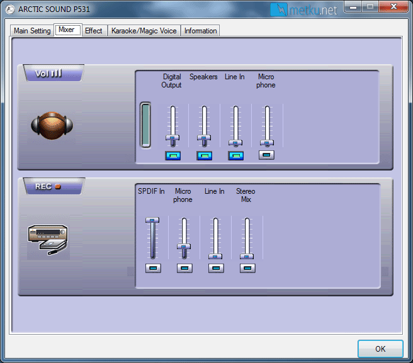
Task: Select SPDIF In as recording source
Action: [x=153, y=268]
